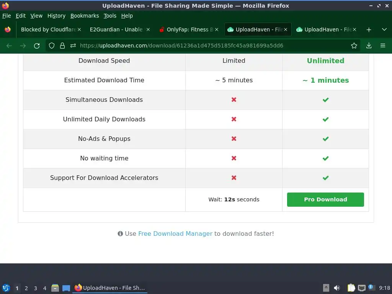Click the taskbar clock 9:18
Image resolution: width=392 pixels, height=294 pixels.
384,288
